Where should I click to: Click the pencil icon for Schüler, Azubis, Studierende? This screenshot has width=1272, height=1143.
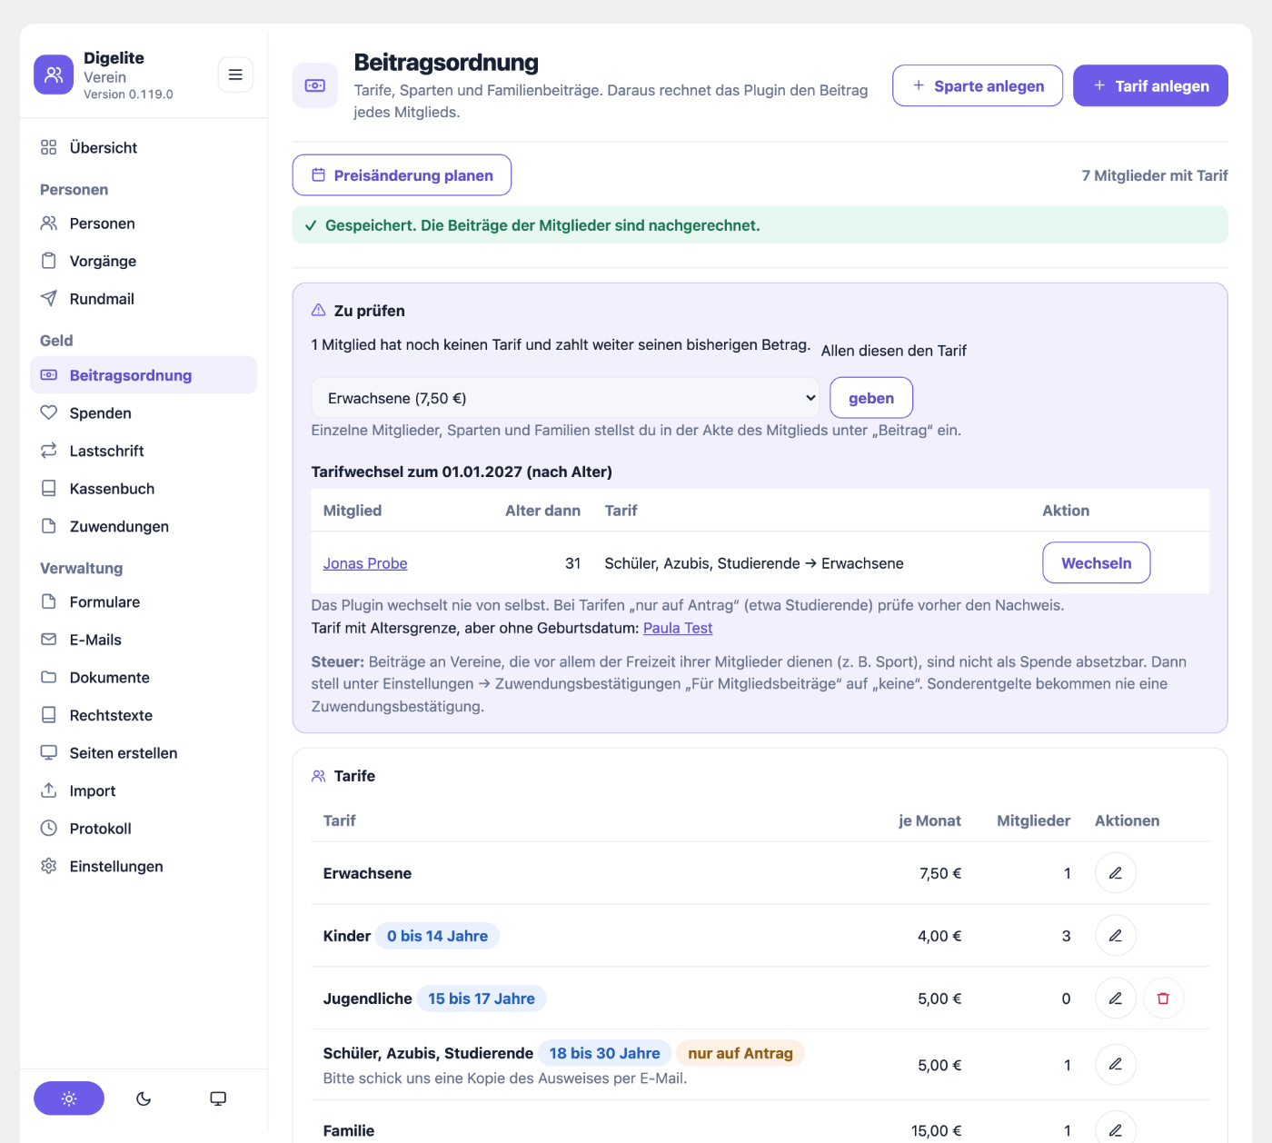coord(1116,1064)
